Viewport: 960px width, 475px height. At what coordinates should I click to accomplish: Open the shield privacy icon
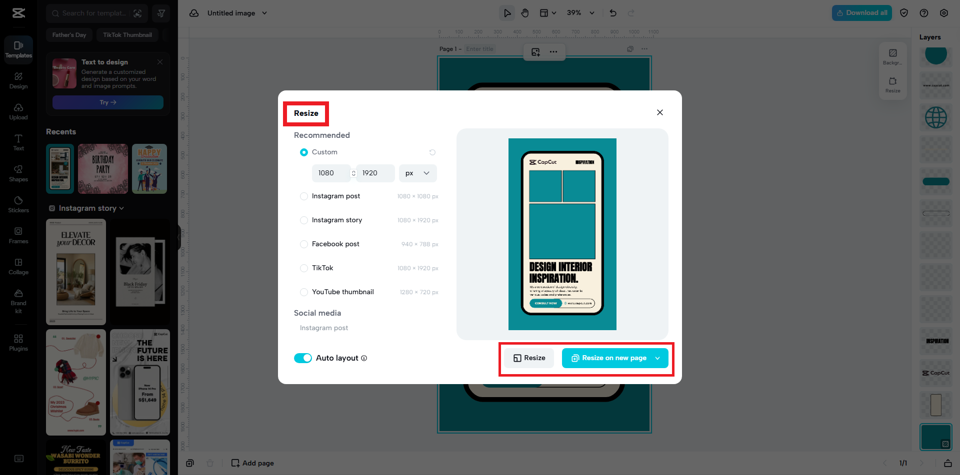(x=904, y=13)
